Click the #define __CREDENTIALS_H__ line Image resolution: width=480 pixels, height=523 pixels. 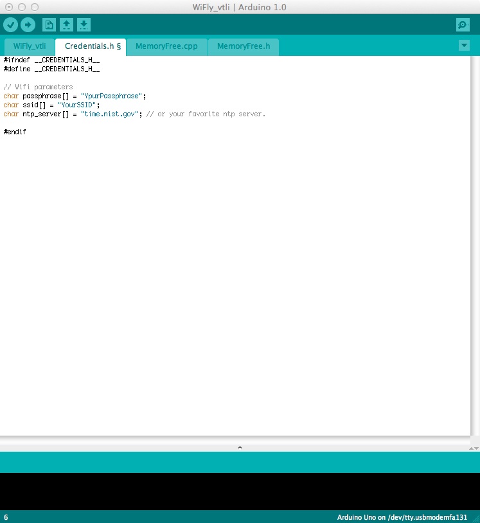click(51, 69)
